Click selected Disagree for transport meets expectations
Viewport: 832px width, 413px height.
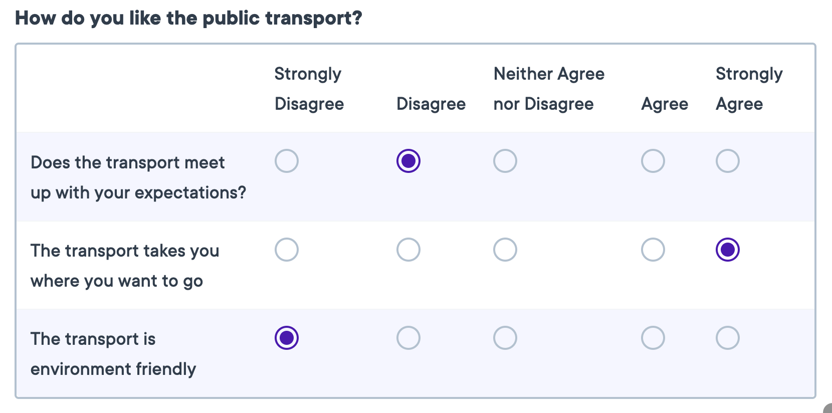[408, 161]
